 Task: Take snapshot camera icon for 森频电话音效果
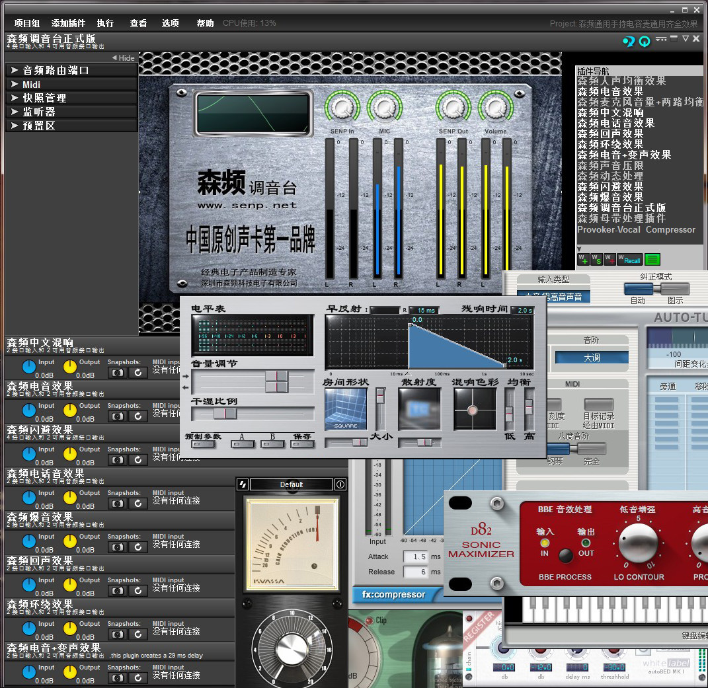point(118,504)
